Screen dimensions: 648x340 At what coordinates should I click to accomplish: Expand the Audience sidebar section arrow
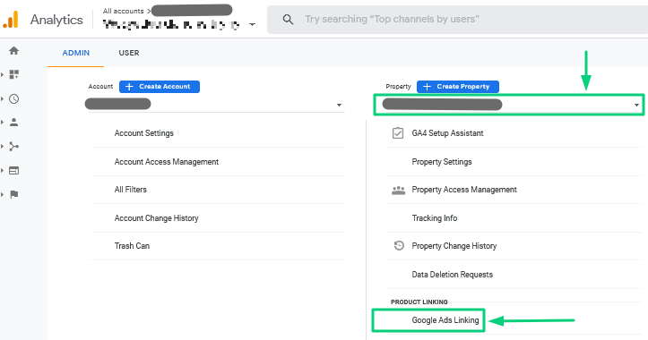tap(3, 123)
